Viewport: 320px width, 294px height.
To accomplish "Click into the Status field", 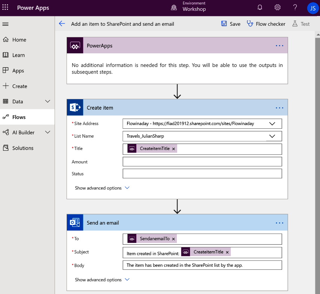I will point(202,173).
